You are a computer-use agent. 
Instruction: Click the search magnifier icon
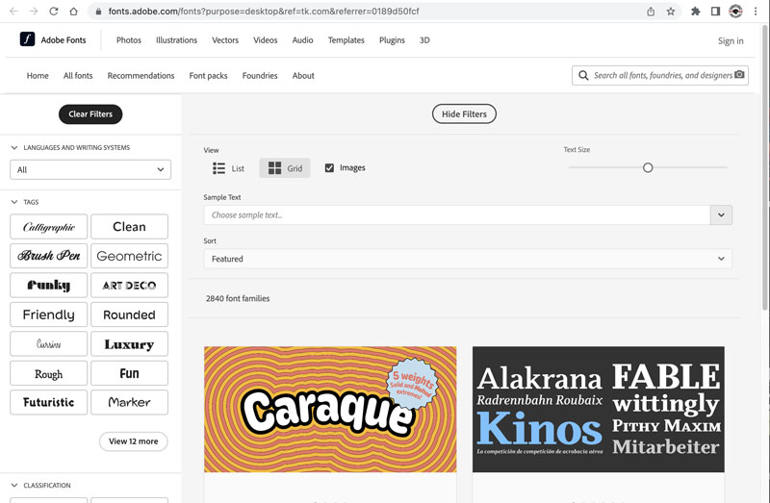(x=583, y=76)
